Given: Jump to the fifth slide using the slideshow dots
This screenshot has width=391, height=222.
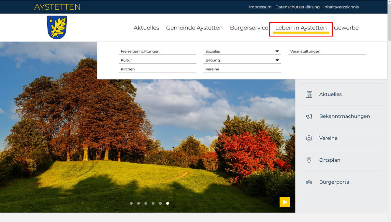Looking at the screenshot, I should coord(160,203).
